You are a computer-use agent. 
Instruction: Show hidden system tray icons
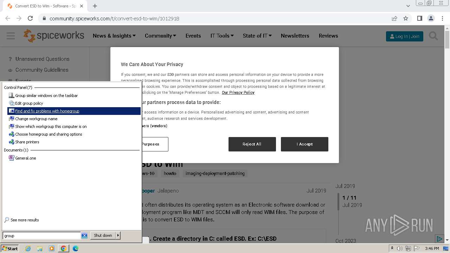392,248
